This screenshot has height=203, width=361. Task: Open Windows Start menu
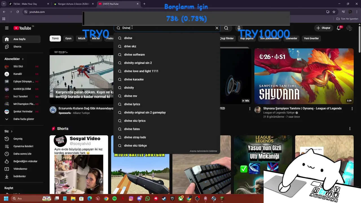pos(6,198)
